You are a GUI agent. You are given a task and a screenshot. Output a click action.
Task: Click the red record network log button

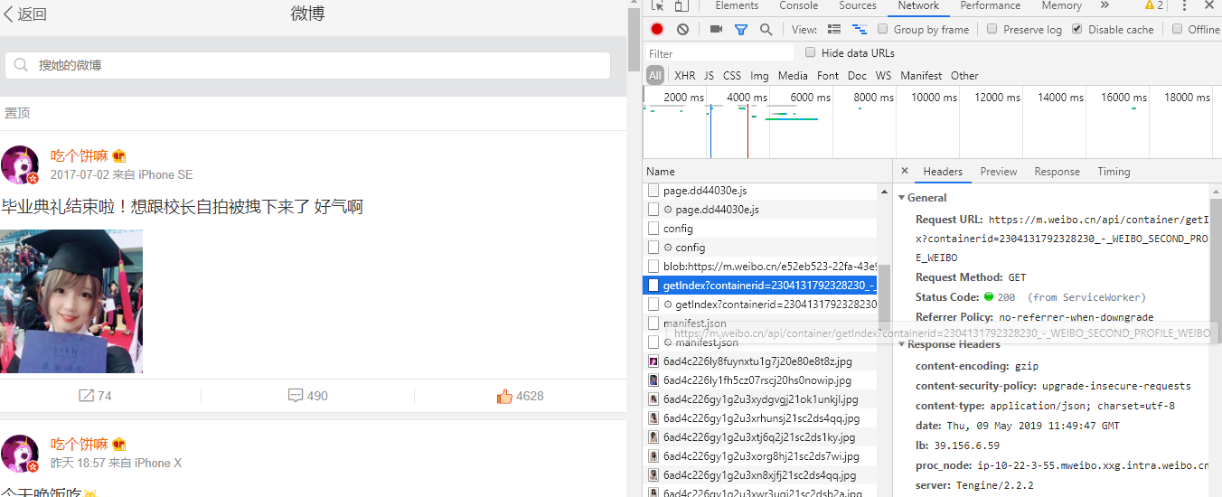tap(657, 29)
